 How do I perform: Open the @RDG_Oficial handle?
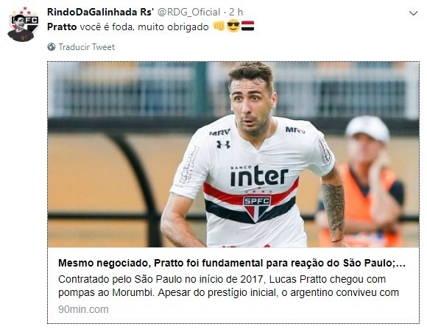coord(189,12)
